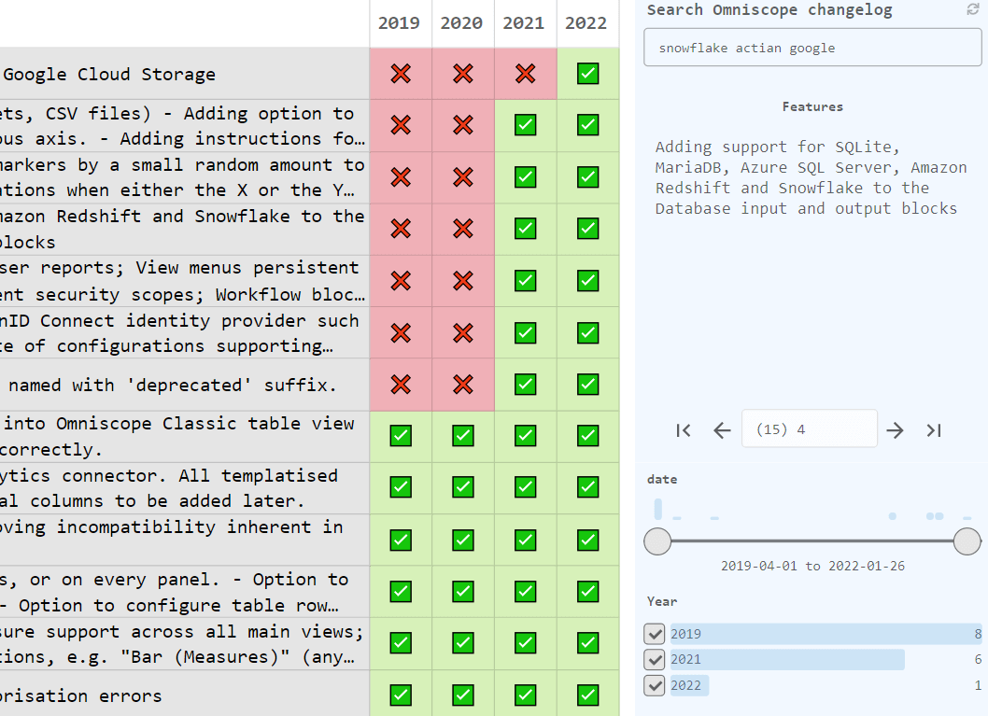Click the right date range slider handle

point(967,541)
